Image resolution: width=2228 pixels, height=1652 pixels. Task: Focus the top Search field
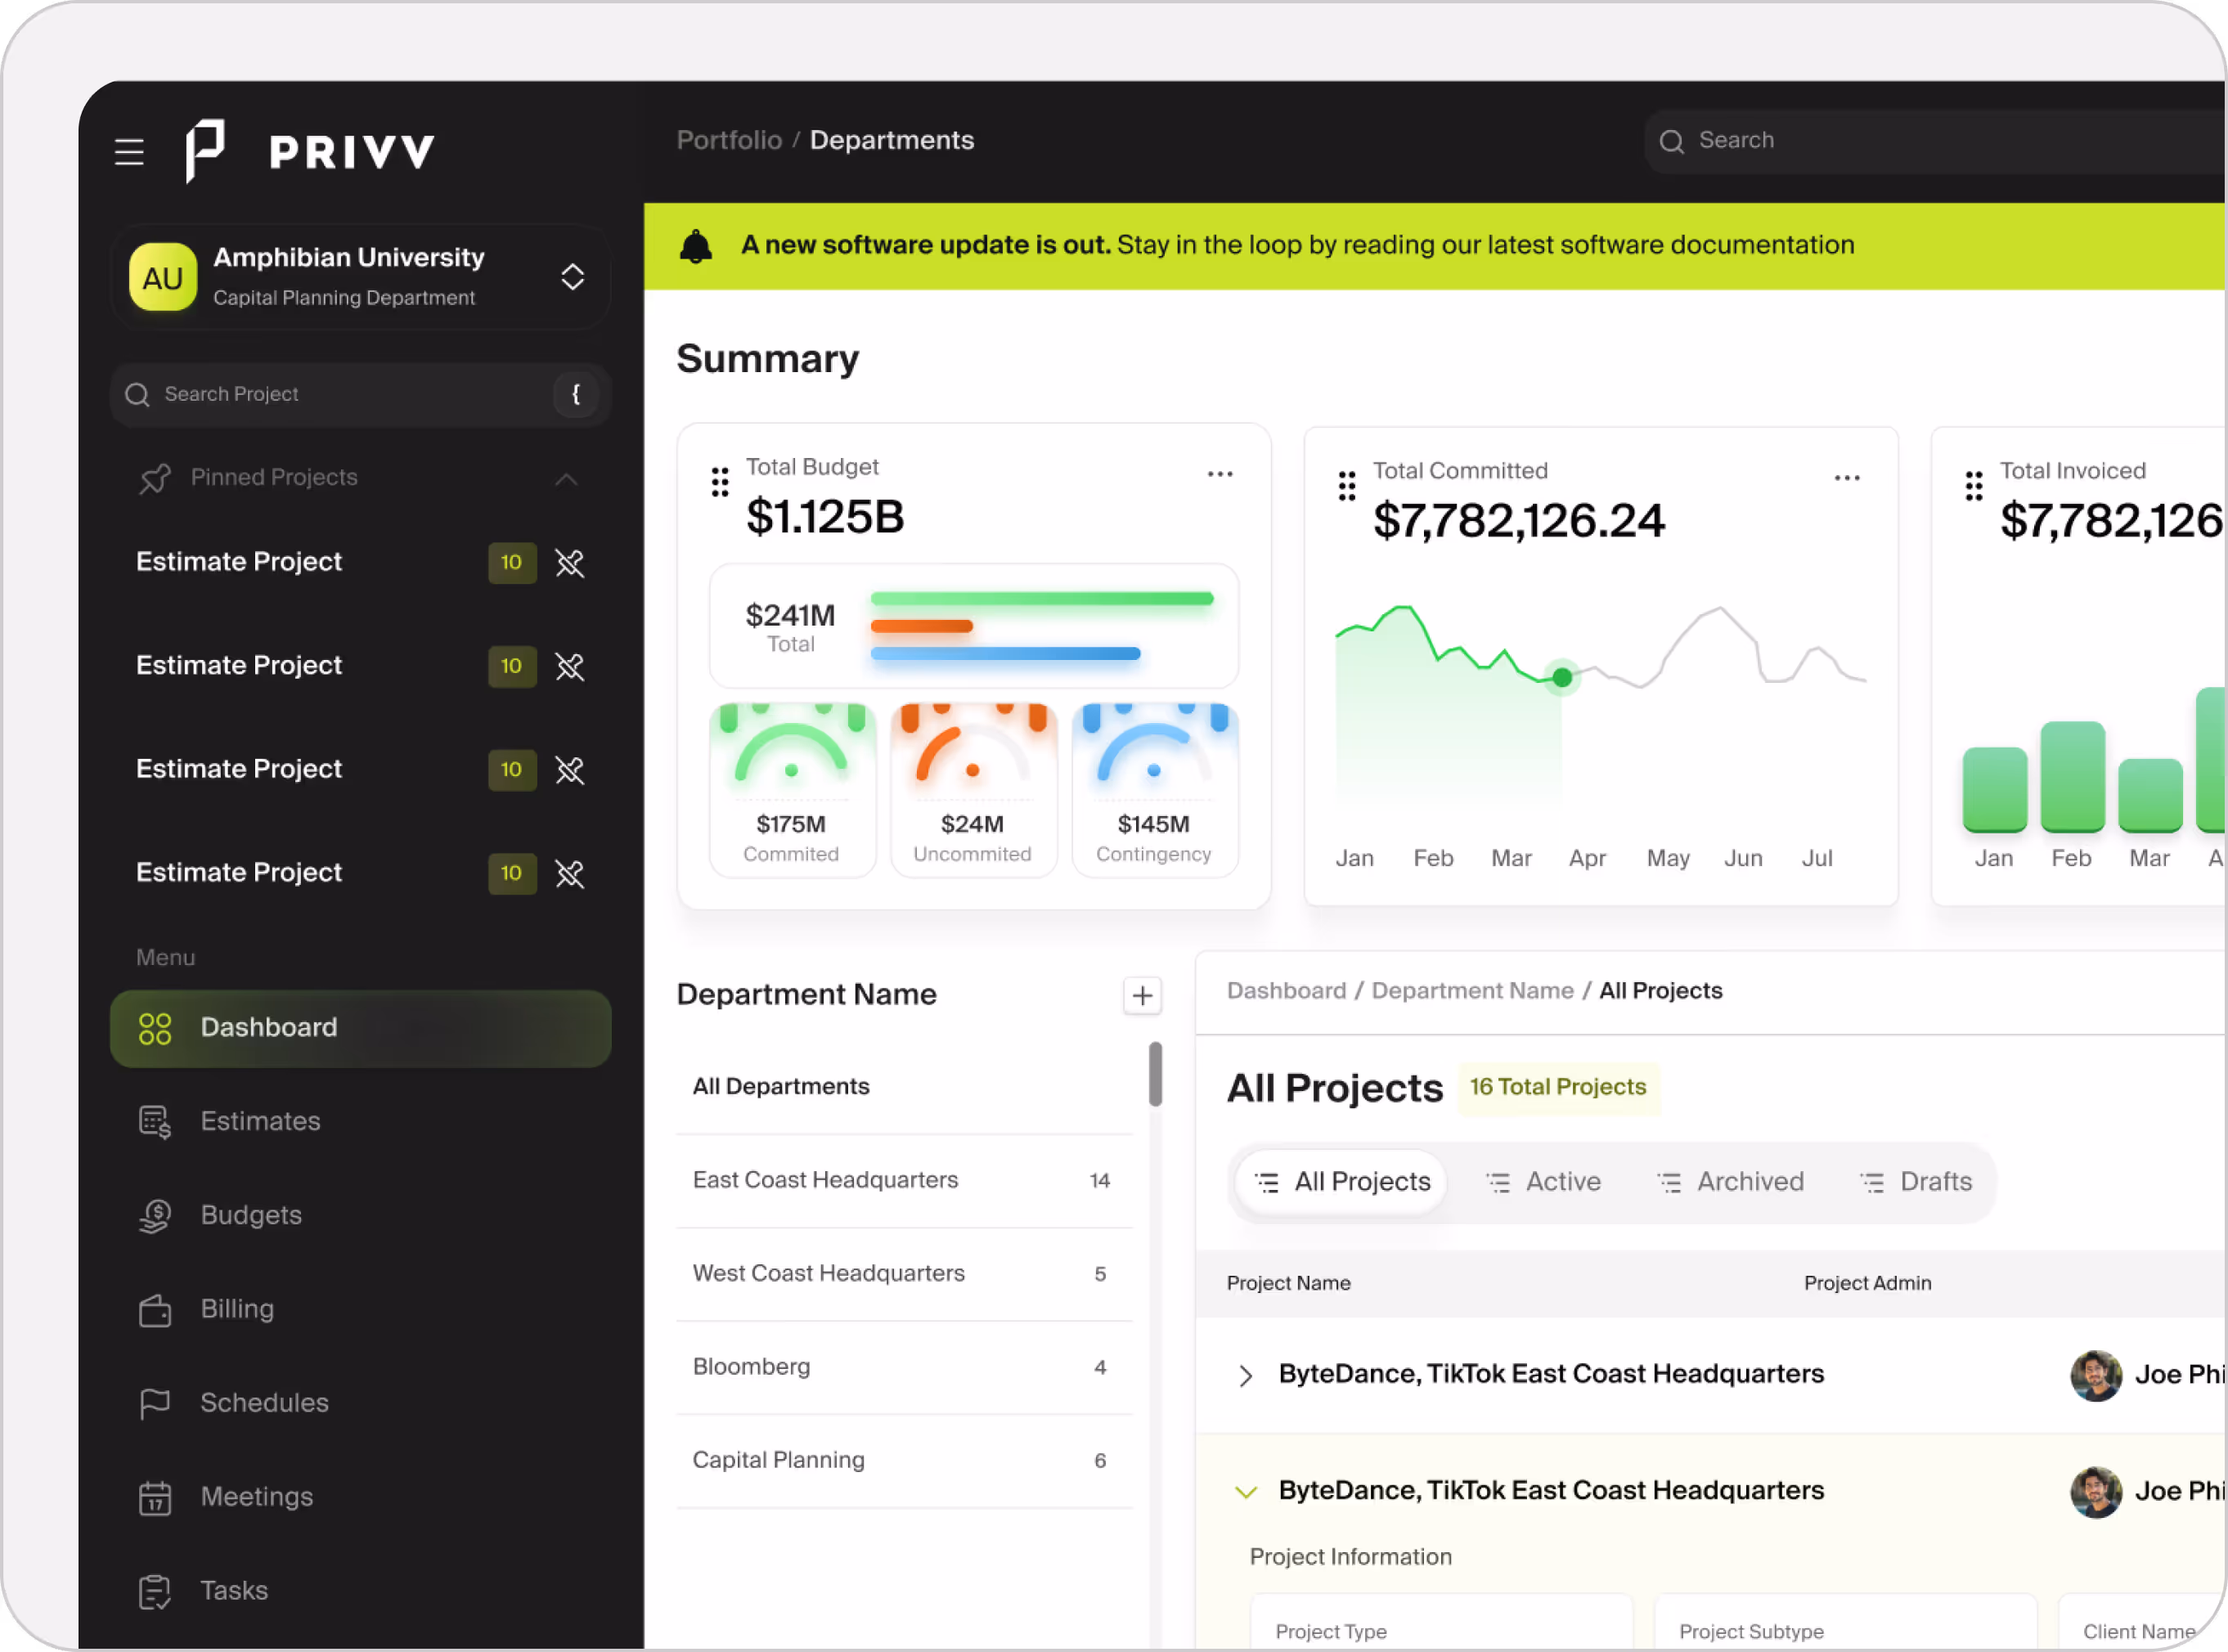tap(1935, 141)
